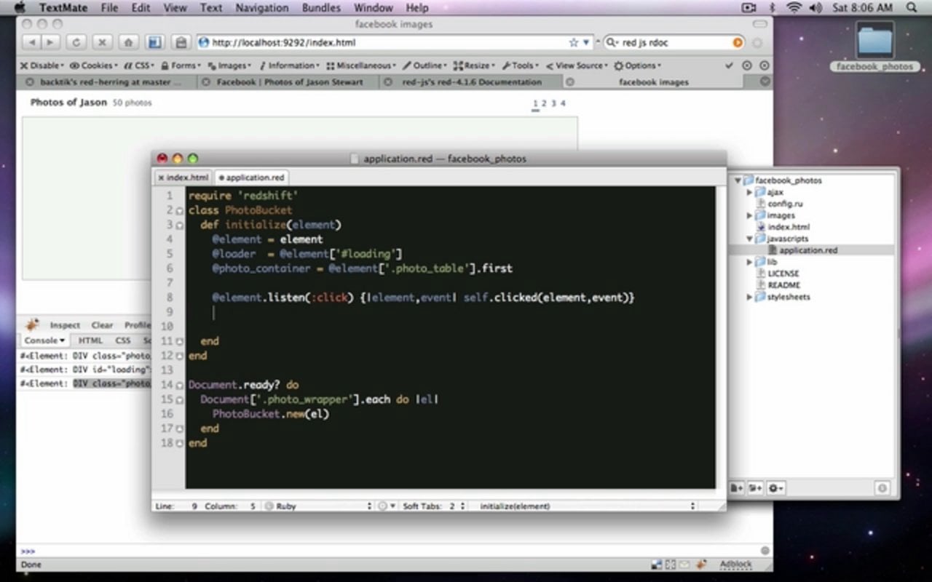Viewport: 932px width, 582px height.
Task: Toggle fold marker on line 11
Action: [180, 342]
